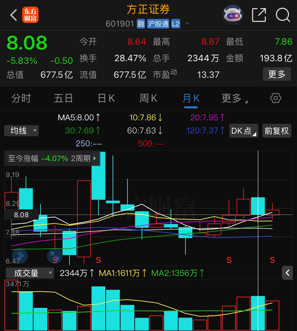The height and width of the screenshot is (331, 297).
Task: Tap the large 8.08 price
Action: 27,43
